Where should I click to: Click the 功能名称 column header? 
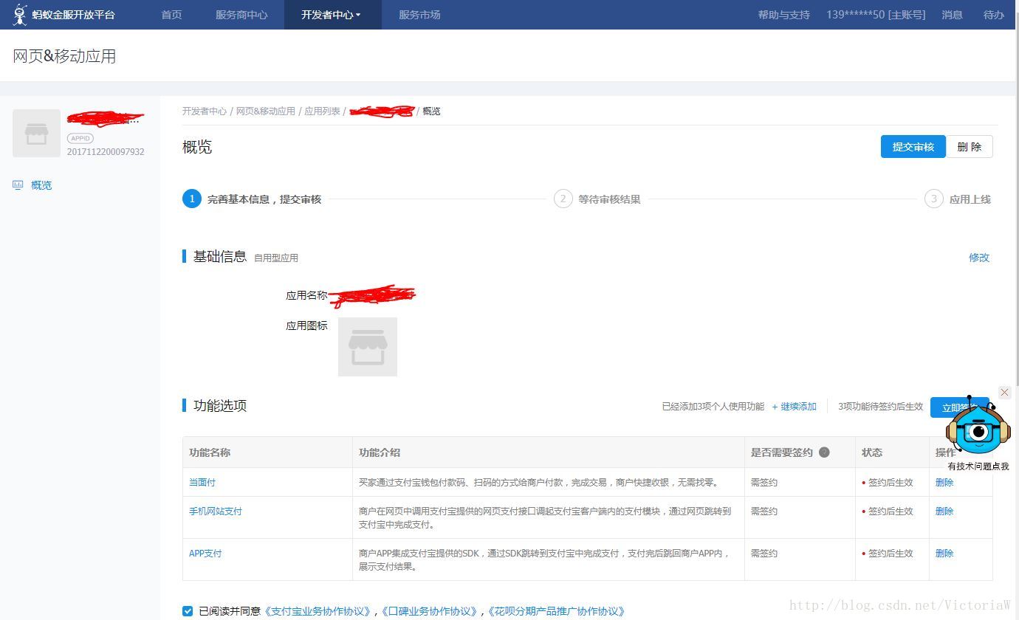(210, 452)
